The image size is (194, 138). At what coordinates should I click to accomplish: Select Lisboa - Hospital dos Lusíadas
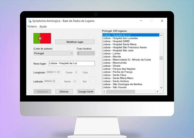tap(131, 38)
